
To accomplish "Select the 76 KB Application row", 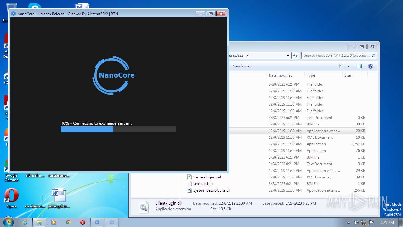I will [x=298, y=151].
